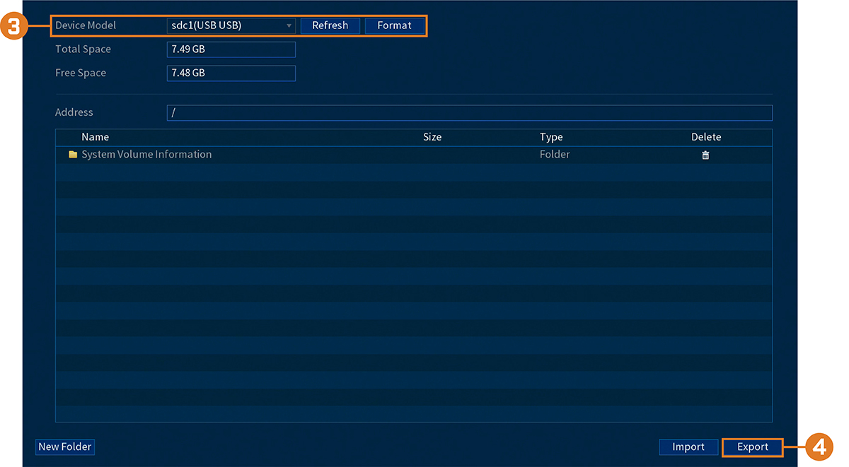Click the Device Model label
Screen dimensions: 849x467
pos(86,25)
